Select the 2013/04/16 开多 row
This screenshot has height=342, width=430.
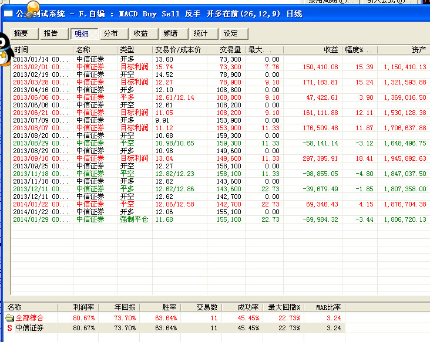pyautogui.click(x=220, y=90)
